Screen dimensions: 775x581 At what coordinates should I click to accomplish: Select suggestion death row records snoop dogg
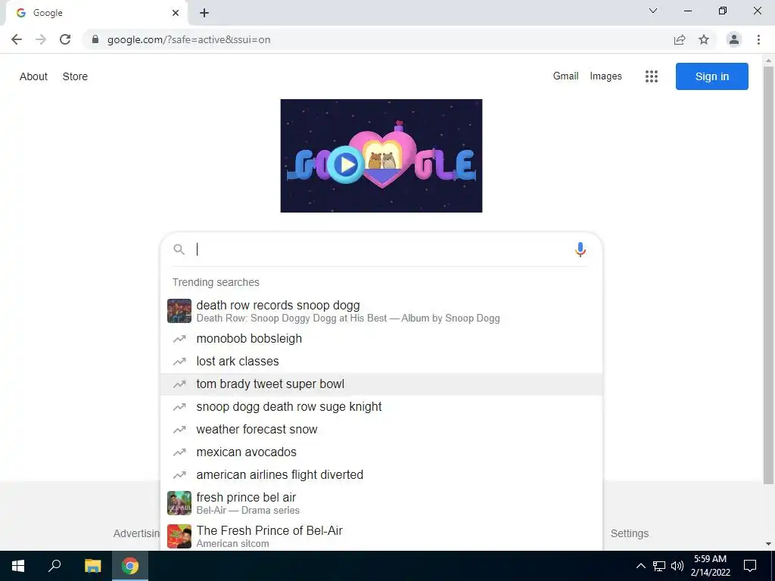(x=381, y=311)
